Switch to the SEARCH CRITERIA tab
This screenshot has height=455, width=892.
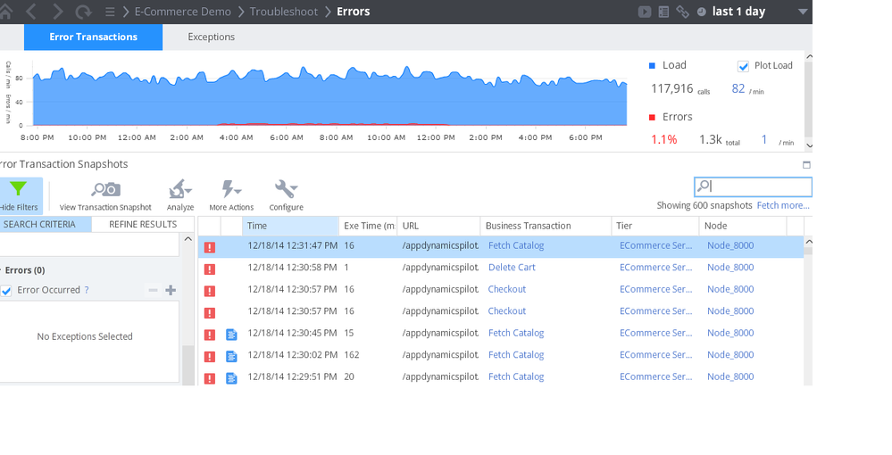[x=46, y=224]
